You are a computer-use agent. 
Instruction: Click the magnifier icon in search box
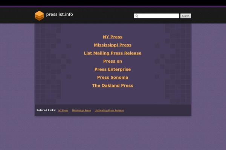coord(137,16)
